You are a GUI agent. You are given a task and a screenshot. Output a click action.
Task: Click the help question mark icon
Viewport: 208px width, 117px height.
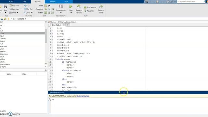tap(171, 2)
